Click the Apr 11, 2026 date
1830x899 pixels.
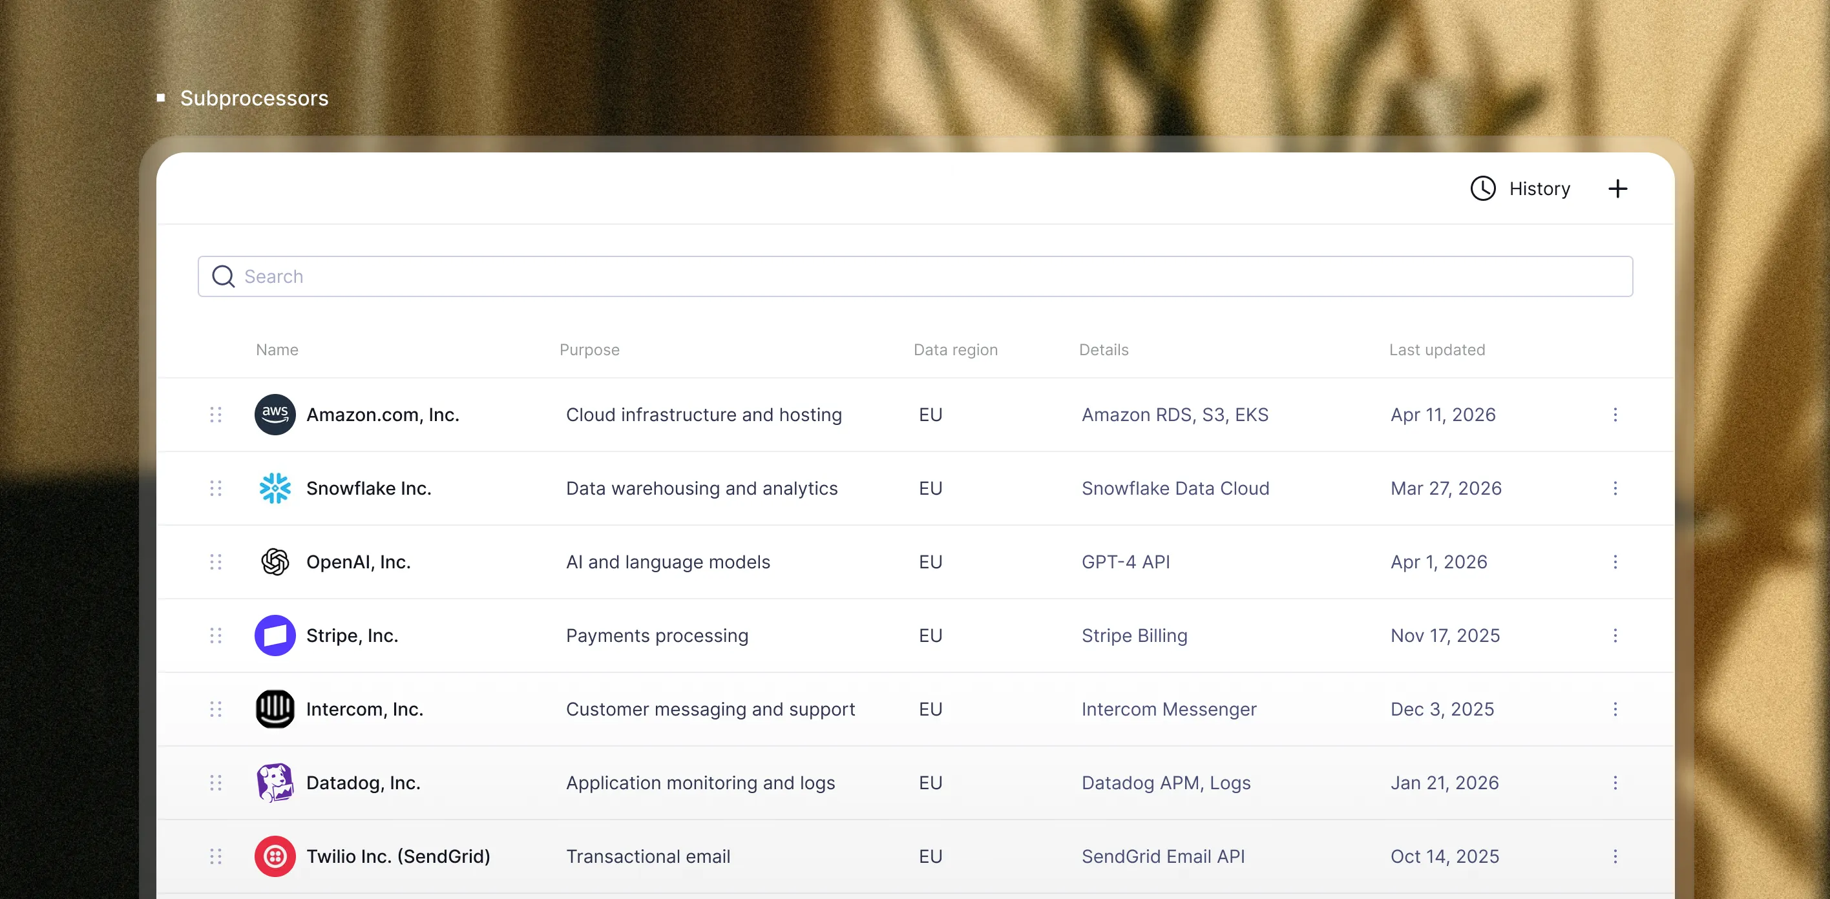(1443, 414)
